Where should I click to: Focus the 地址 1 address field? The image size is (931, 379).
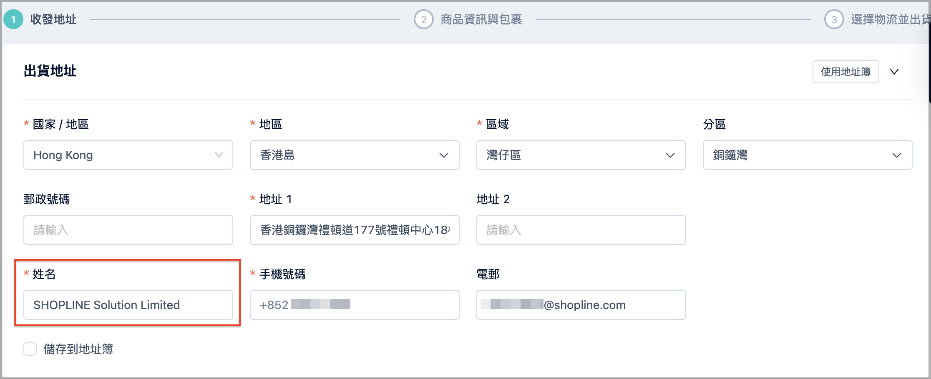[355, 230]
